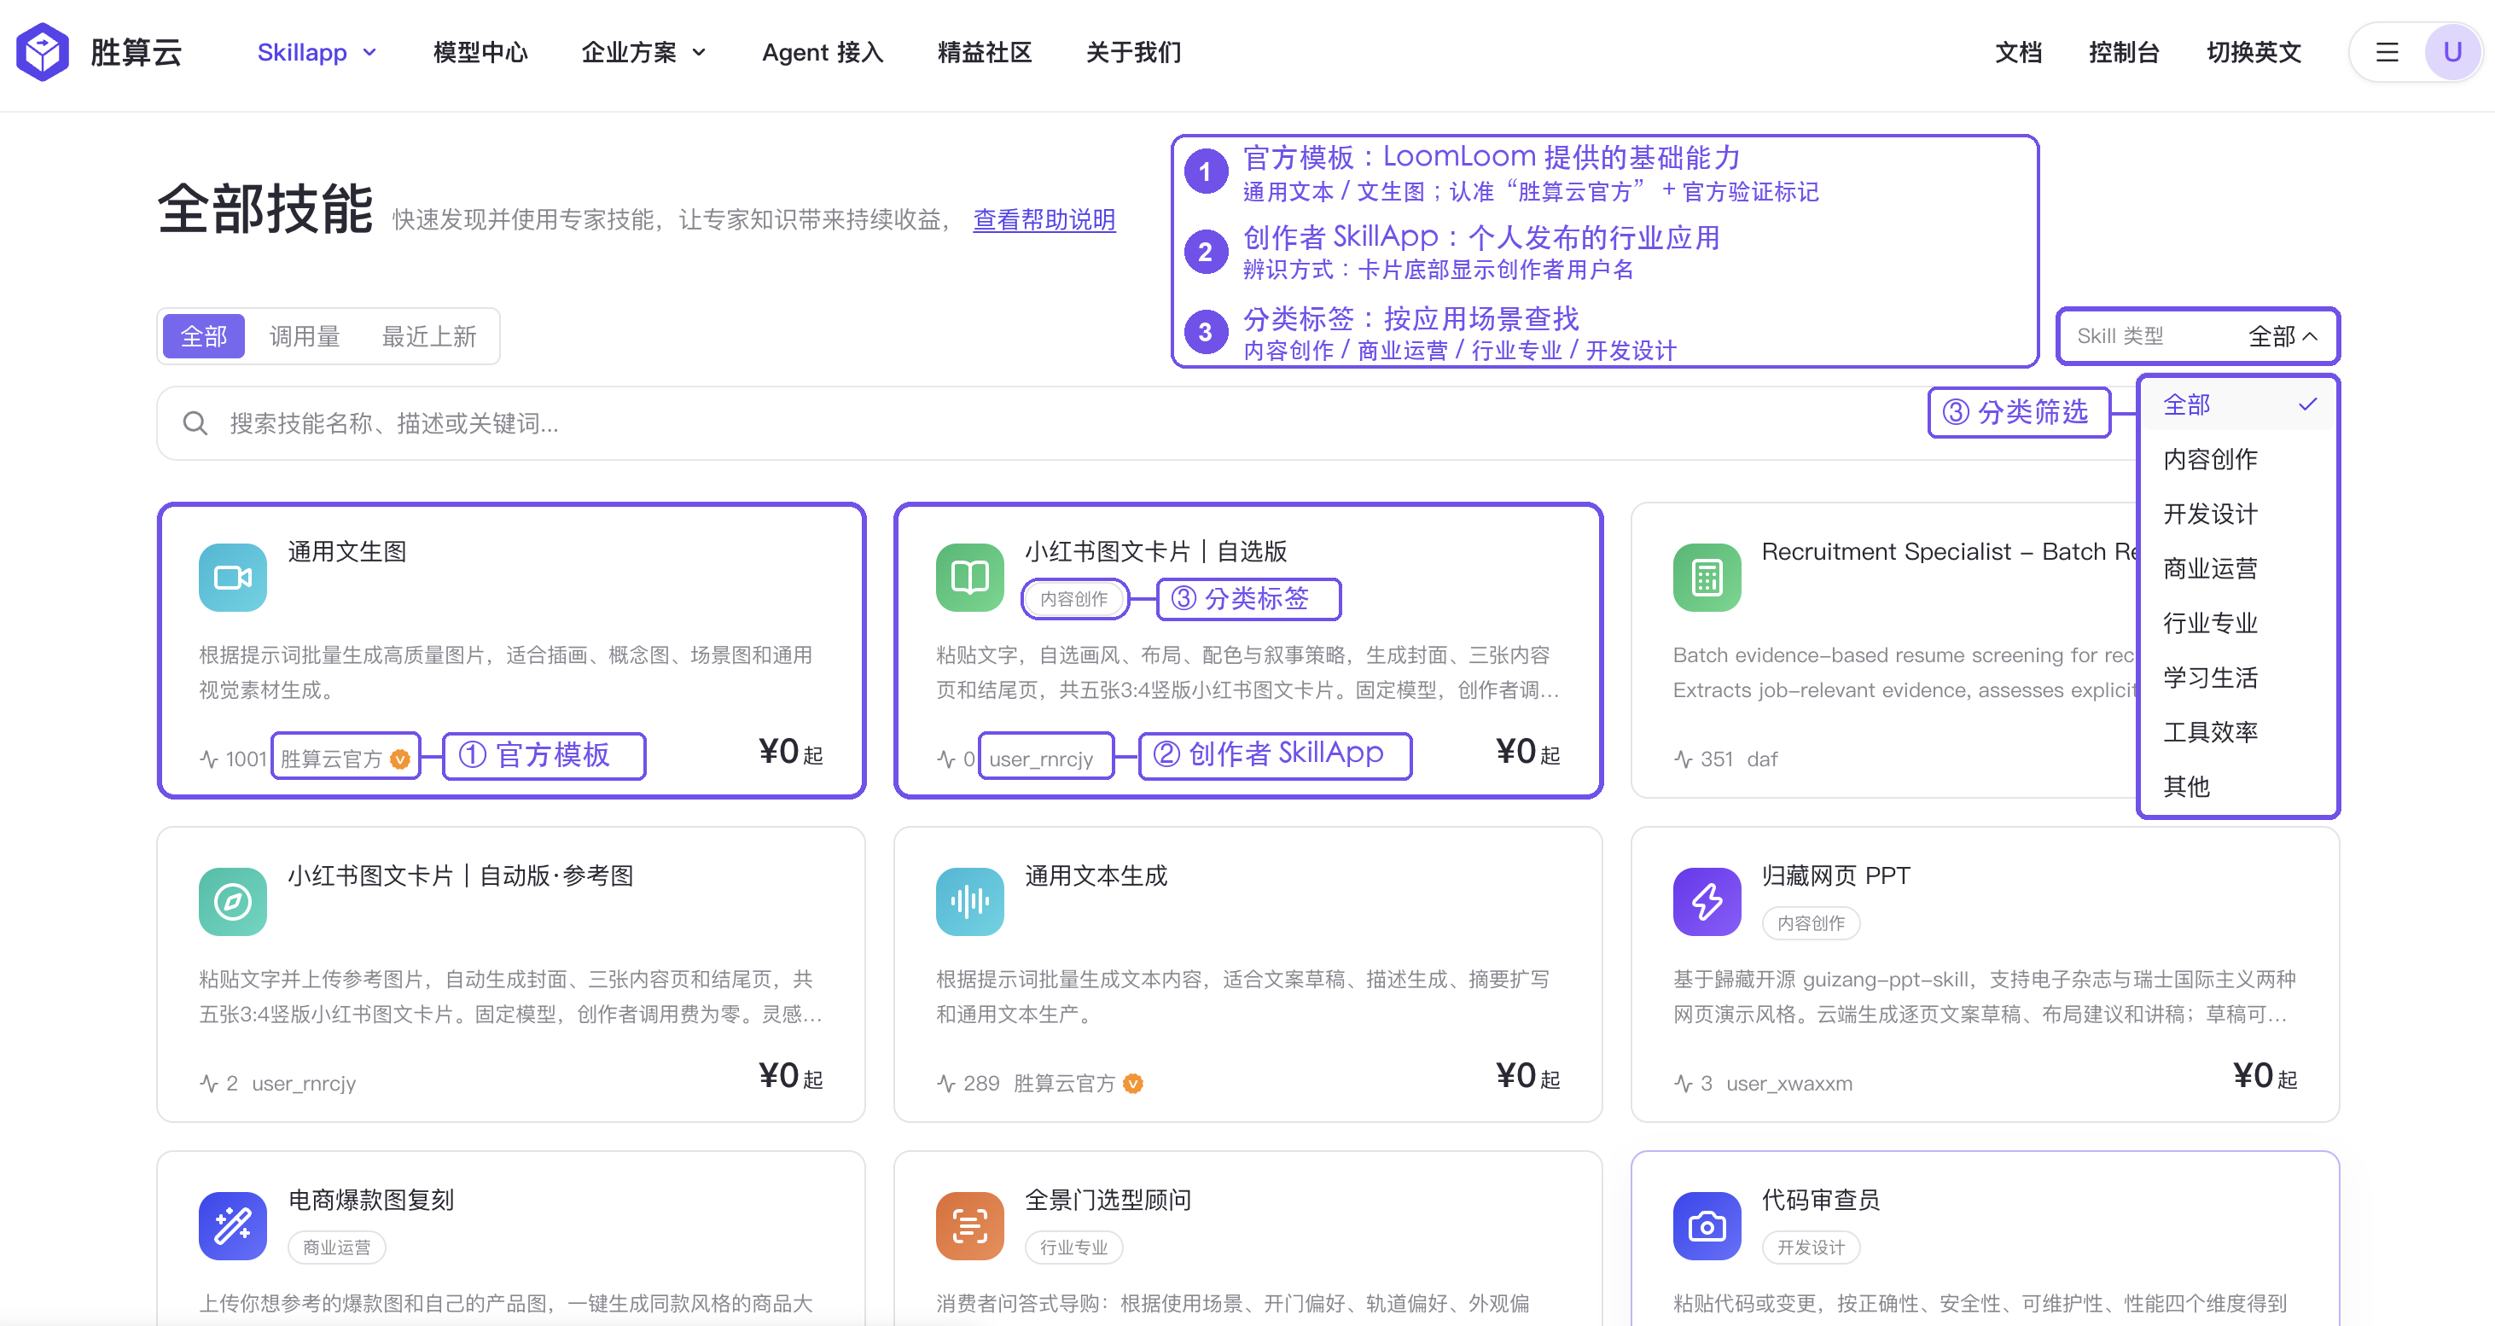The image size is (2495, 1326).
Task: Click verified badge beside 胜算云官方 on 通用文本生成
Action: pos(1133,1084)
